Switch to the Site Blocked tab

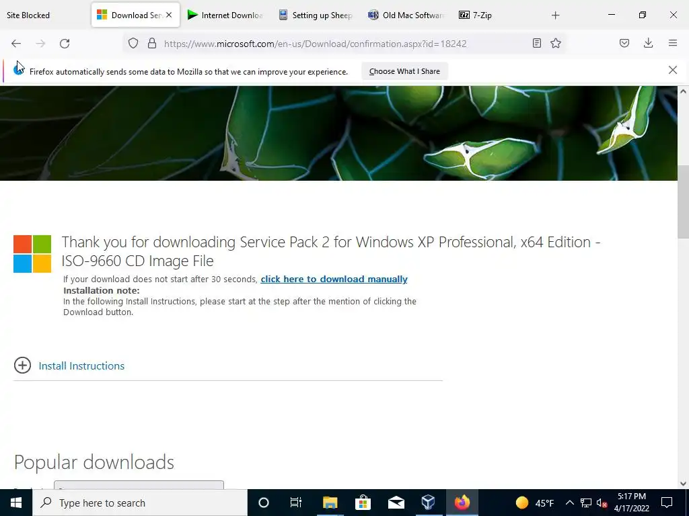point(28,15)
